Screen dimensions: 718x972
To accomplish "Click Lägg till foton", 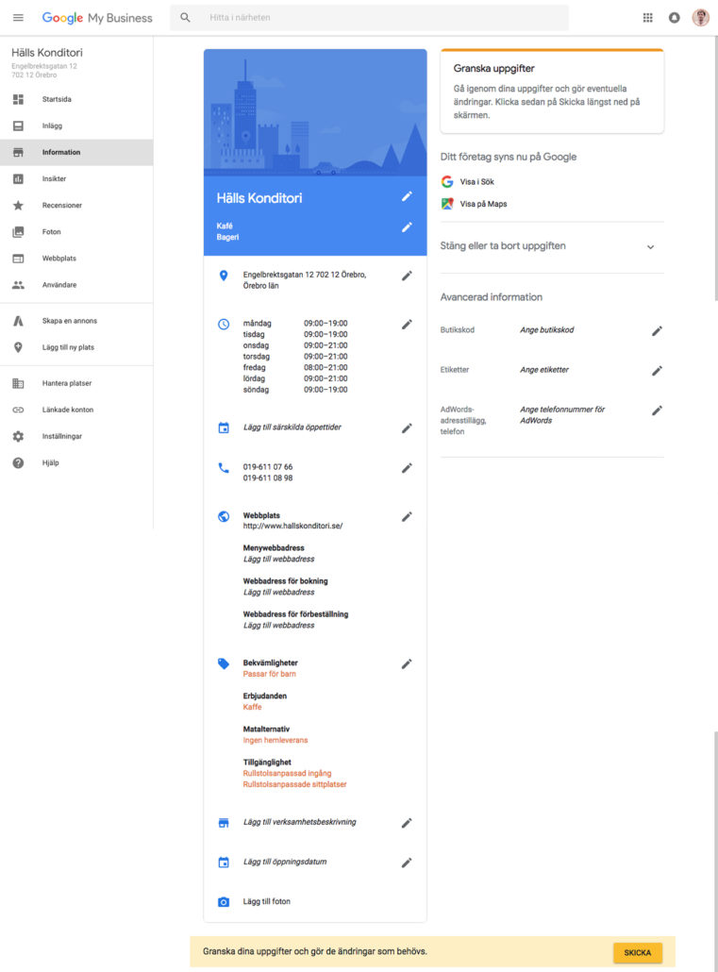I will [267, 901].
